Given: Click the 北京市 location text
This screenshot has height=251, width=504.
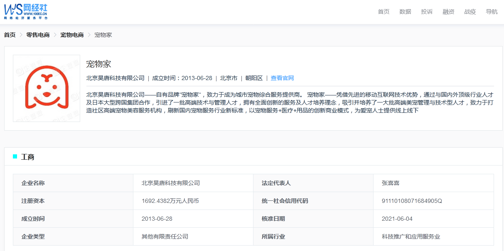Looking at the screenshot, I should (x=229, y=78).
